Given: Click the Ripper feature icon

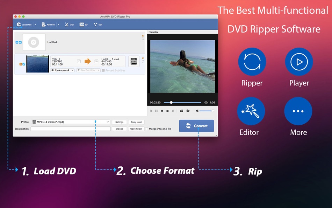Looking at the screenshot, I should pyautogui.click(x=252, y=62).
